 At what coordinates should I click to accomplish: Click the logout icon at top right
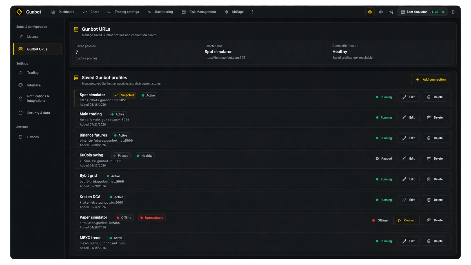tap(454, 12)
